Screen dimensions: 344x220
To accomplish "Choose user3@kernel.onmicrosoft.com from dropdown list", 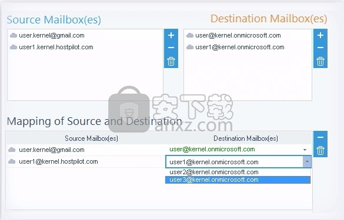I will [x=238, y=180].
